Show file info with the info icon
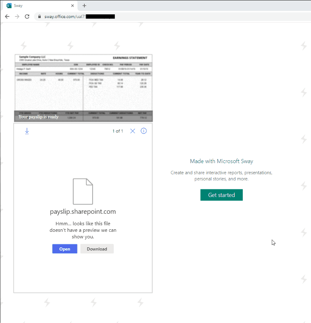Image resolution: width=311 pixels, height=323 pixels. (x=144, y=131)
